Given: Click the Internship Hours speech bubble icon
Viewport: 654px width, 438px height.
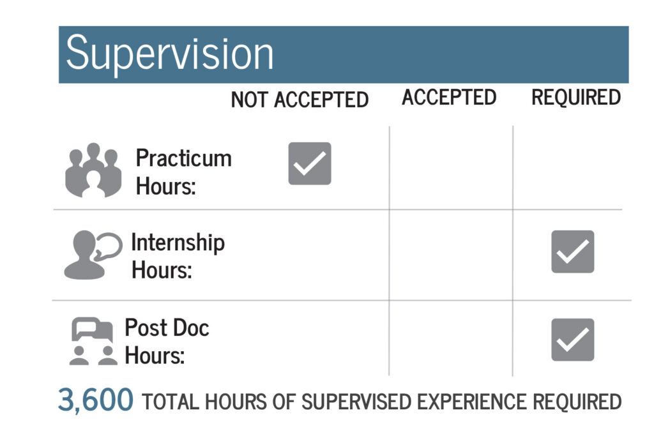Looking at the screenshot, I should (x=93, y=255).
